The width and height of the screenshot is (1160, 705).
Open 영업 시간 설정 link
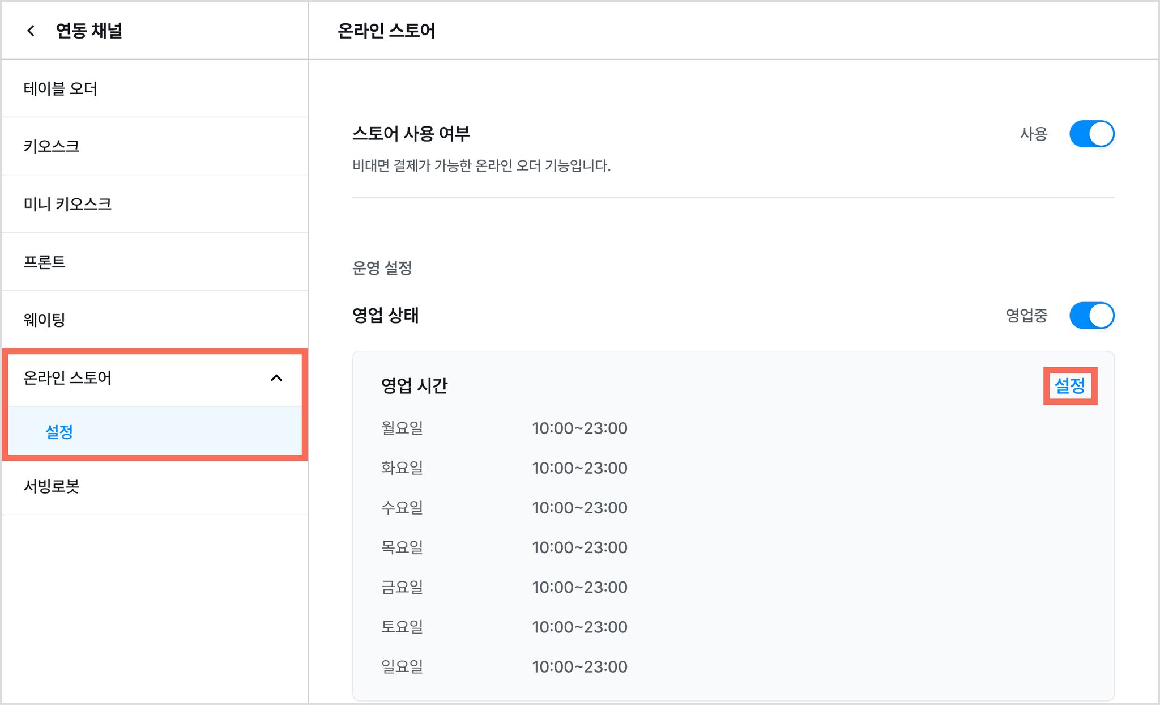(1070, 385)
